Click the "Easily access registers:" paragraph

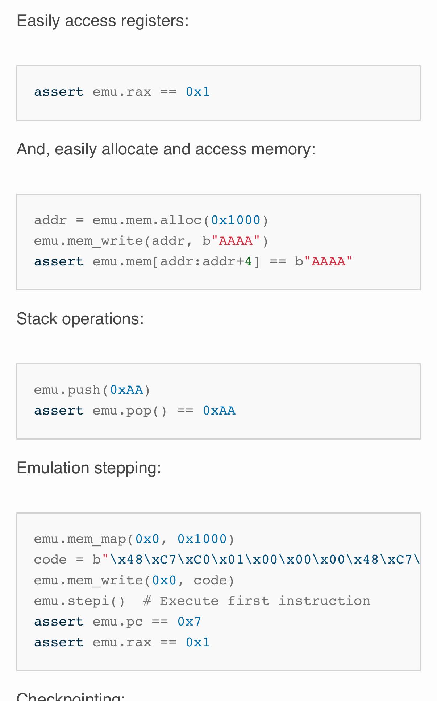click(103, 21)
